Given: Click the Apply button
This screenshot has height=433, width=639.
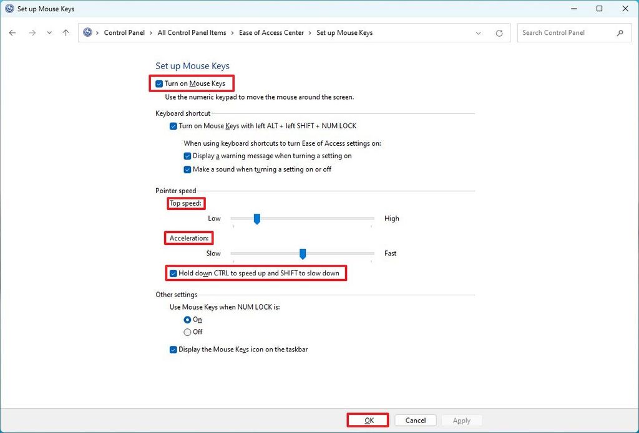Looking at the screenshot, I should tap(462, 420).
